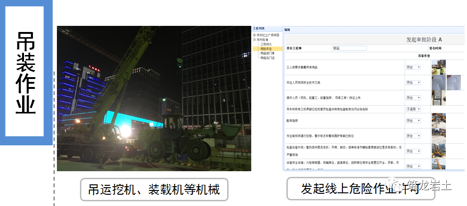Click the 发起线上危险作业许可 caption box
The image size is (467, 206).
pos(360,189)
